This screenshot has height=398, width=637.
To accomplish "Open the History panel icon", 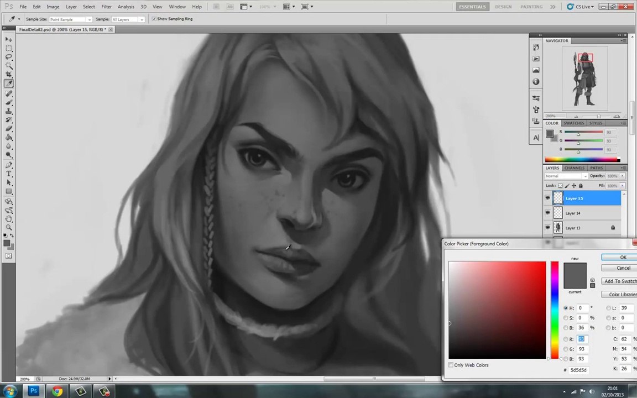I will pos(536,48).
